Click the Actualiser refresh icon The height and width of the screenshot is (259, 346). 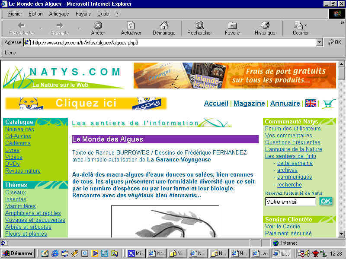[131, 25]
